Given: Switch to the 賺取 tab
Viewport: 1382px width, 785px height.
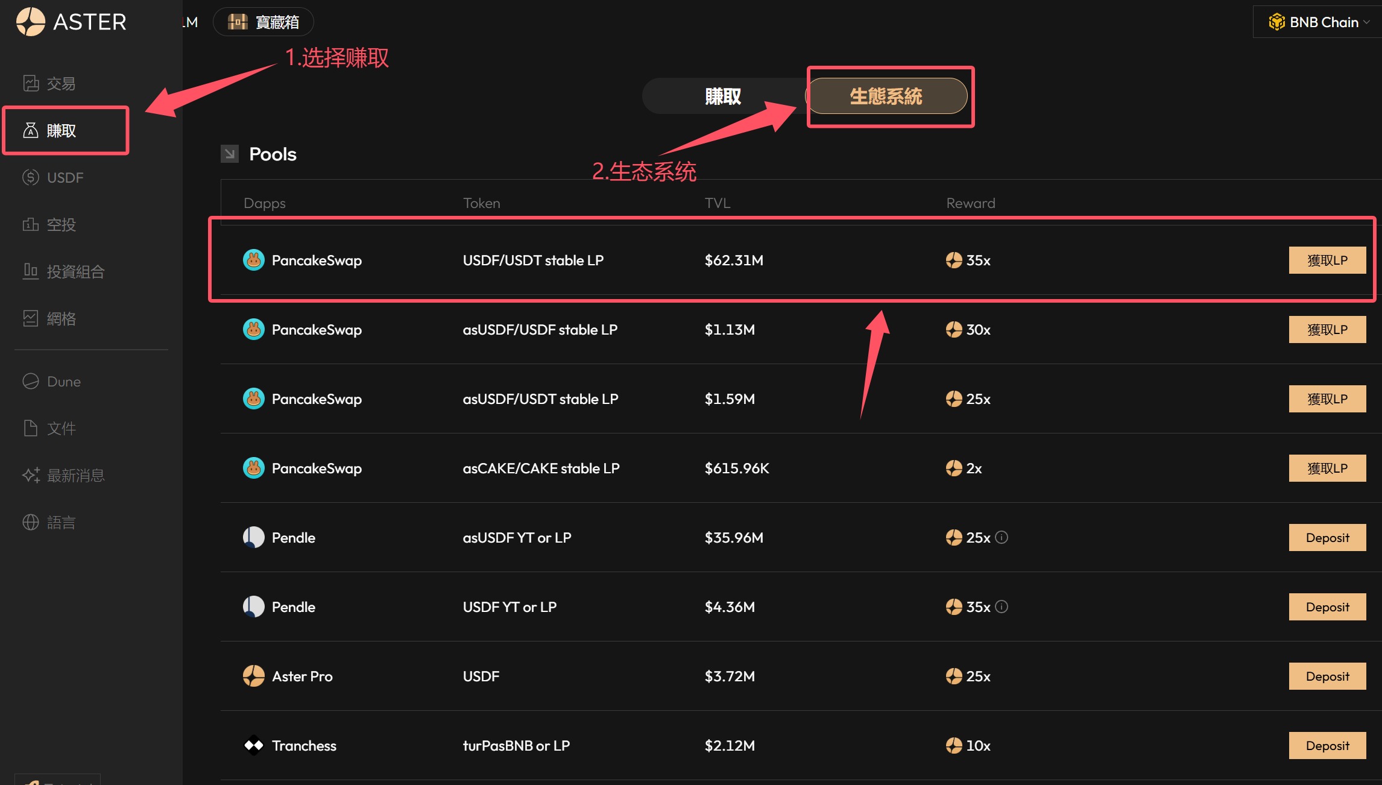Looking at the screenshot, I should 723,96.
